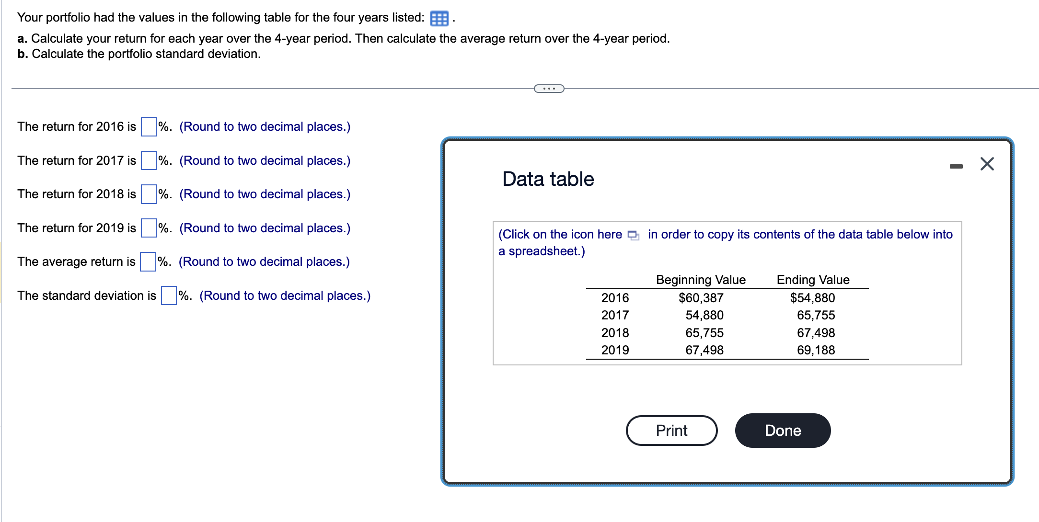Click the 2019 row in the data table

tap(615, 350)
